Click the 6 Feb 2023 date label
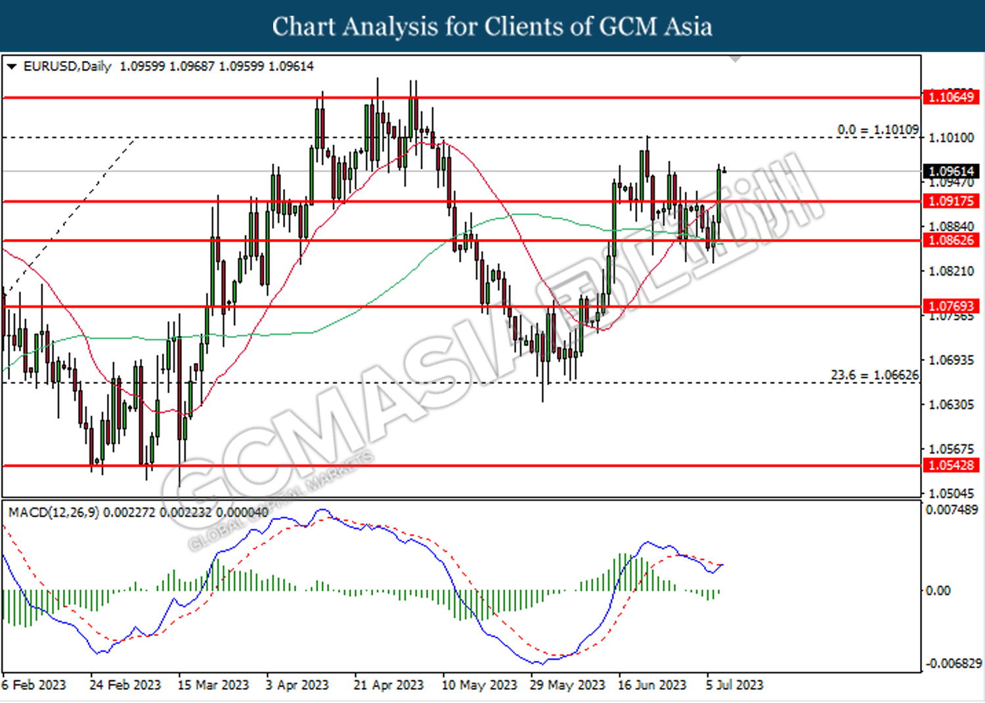 pos(34,685)
